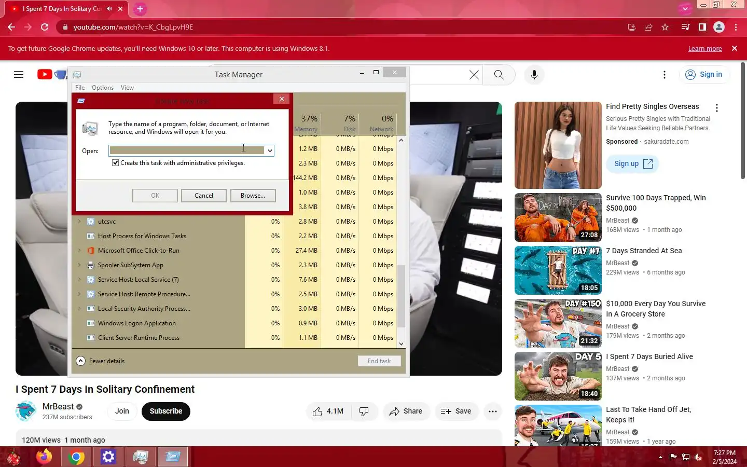Open Chrome's three-dot menu
The height and width of the screenshot is (467, 747).
[736, 27]
